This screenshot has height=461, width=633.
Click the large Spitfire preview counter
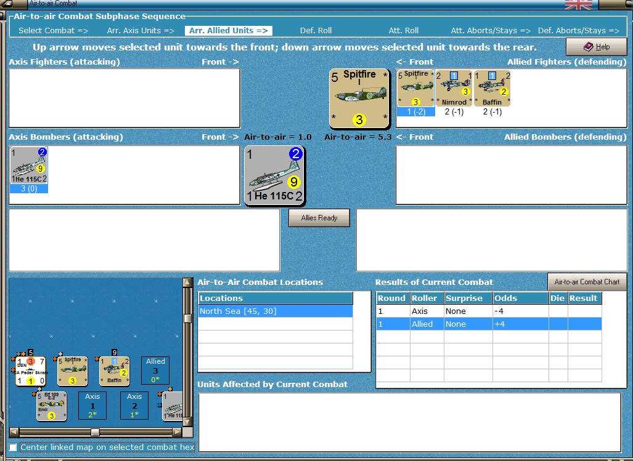click(x=359, y=98)
